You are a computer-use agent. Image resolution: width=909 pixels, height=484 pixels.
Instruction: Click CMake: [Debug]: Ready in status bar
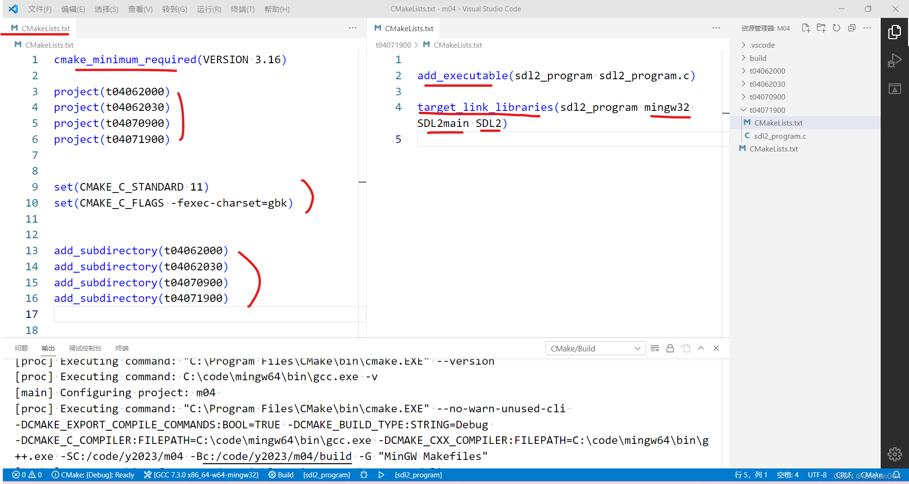tap(93, 475)
